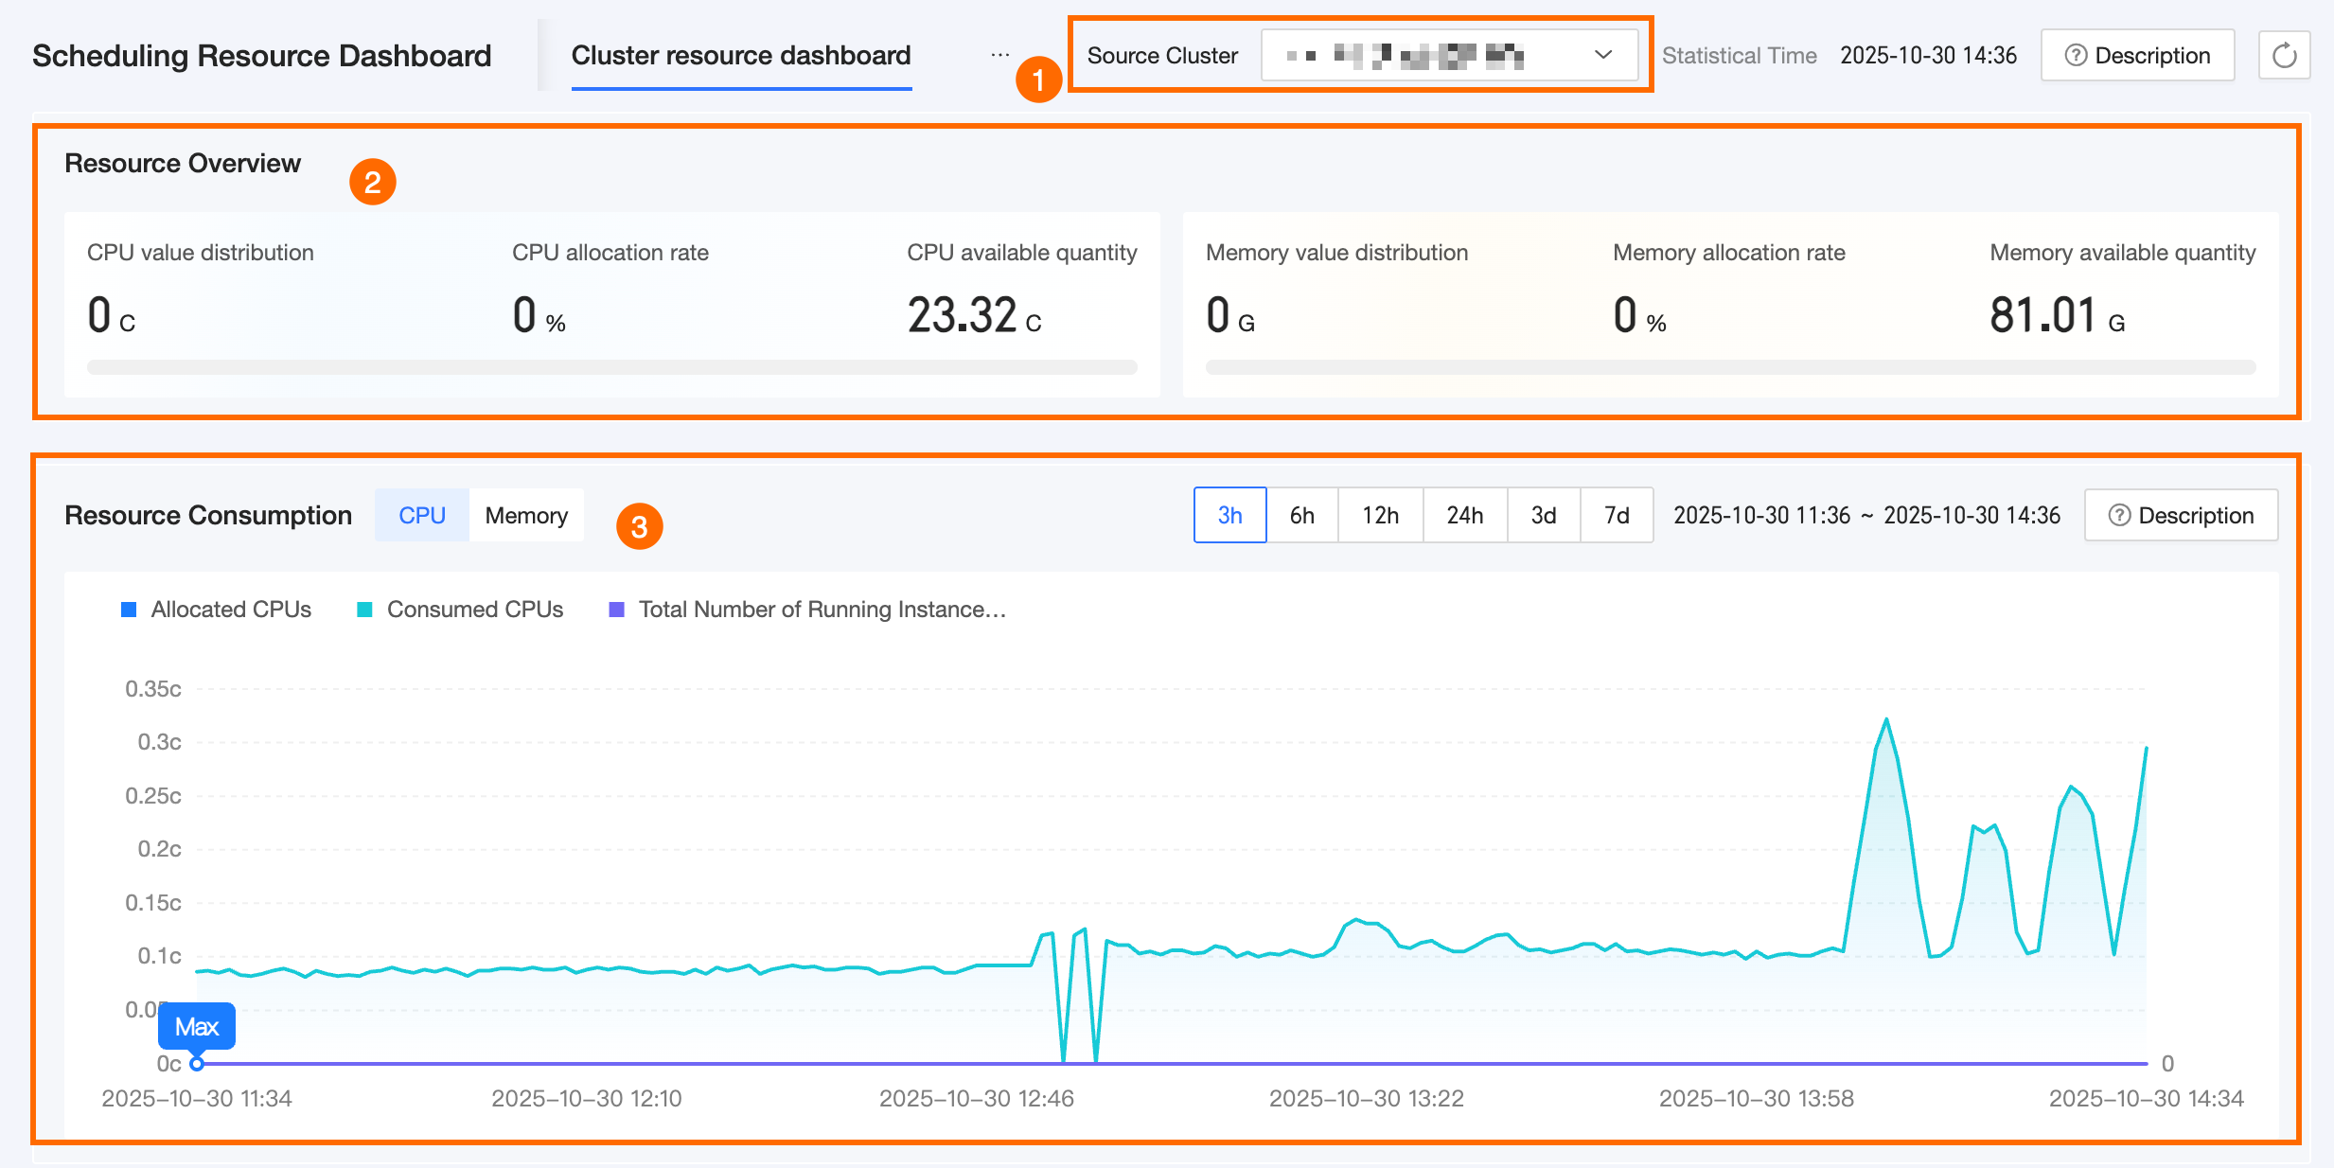This screenshot has width=2334, height=1168.
Task: Select the Cluster resource dashboard tab
Action: tap(741, 56)
